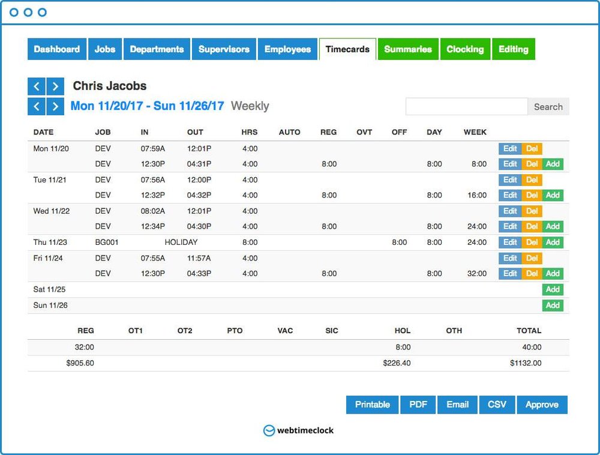Go to previous week arrow beside date range

[x=37, y=106]
